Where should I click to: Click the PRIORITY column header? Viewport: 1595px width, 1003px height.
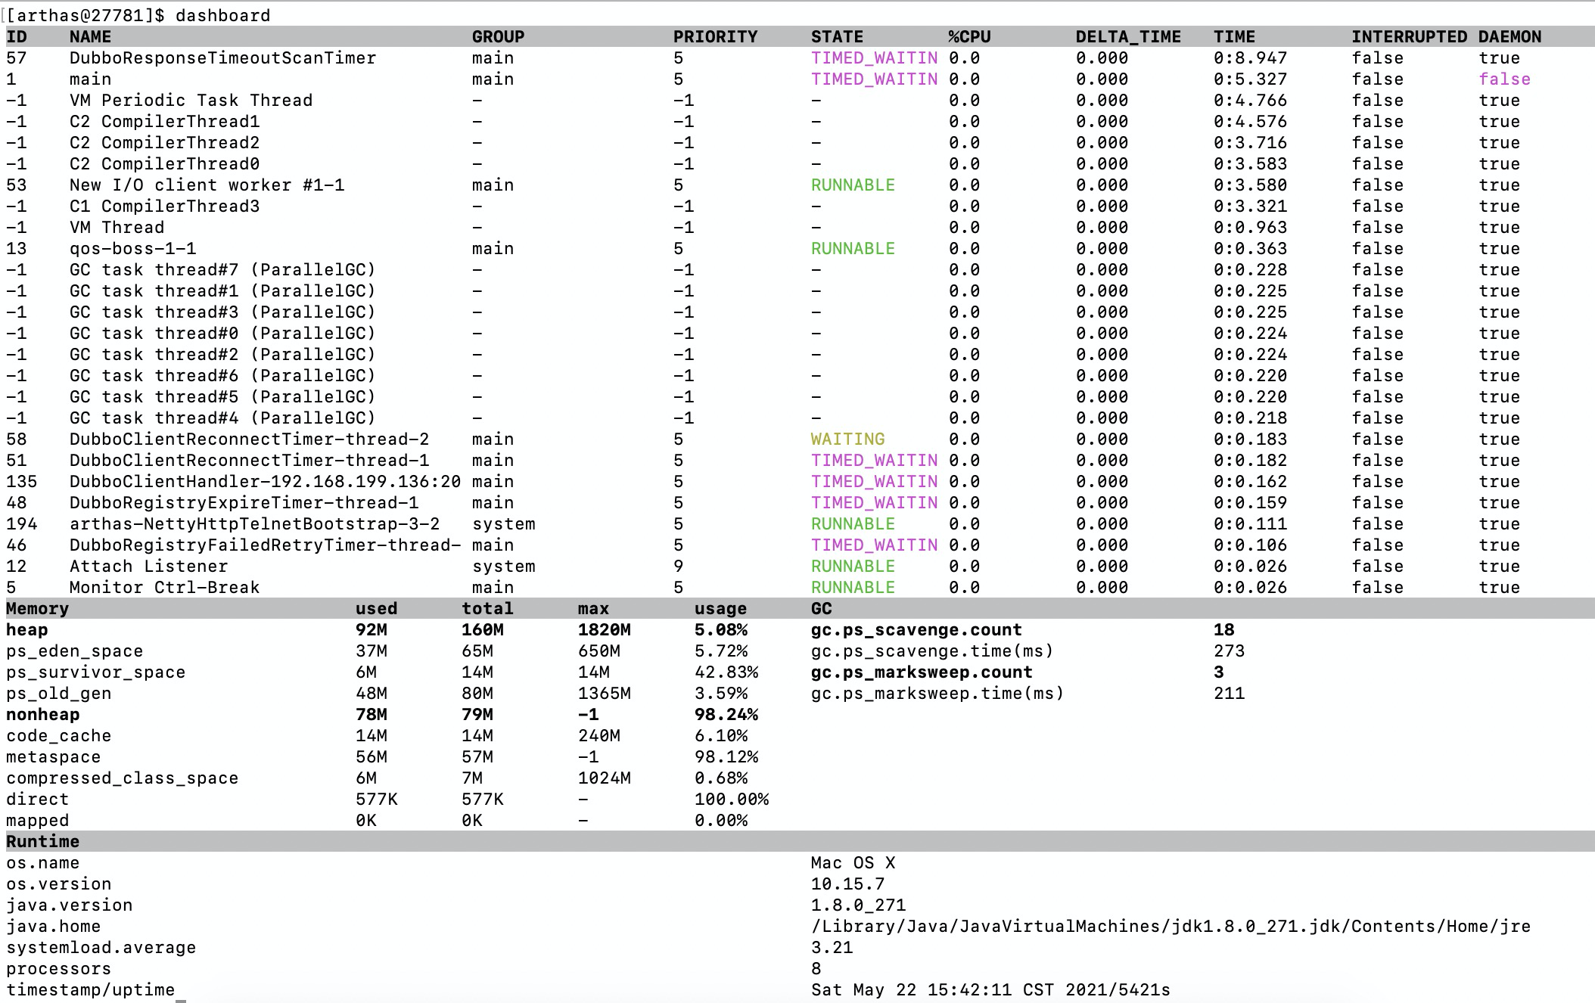tap(715, 36)
